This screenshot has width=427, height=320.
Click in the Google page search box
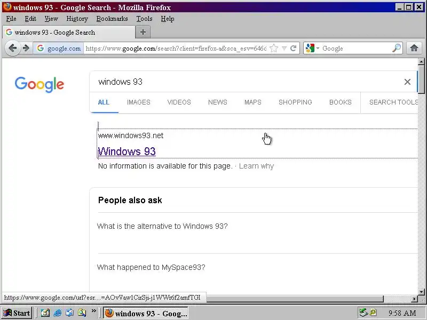(x=245, y=82)
